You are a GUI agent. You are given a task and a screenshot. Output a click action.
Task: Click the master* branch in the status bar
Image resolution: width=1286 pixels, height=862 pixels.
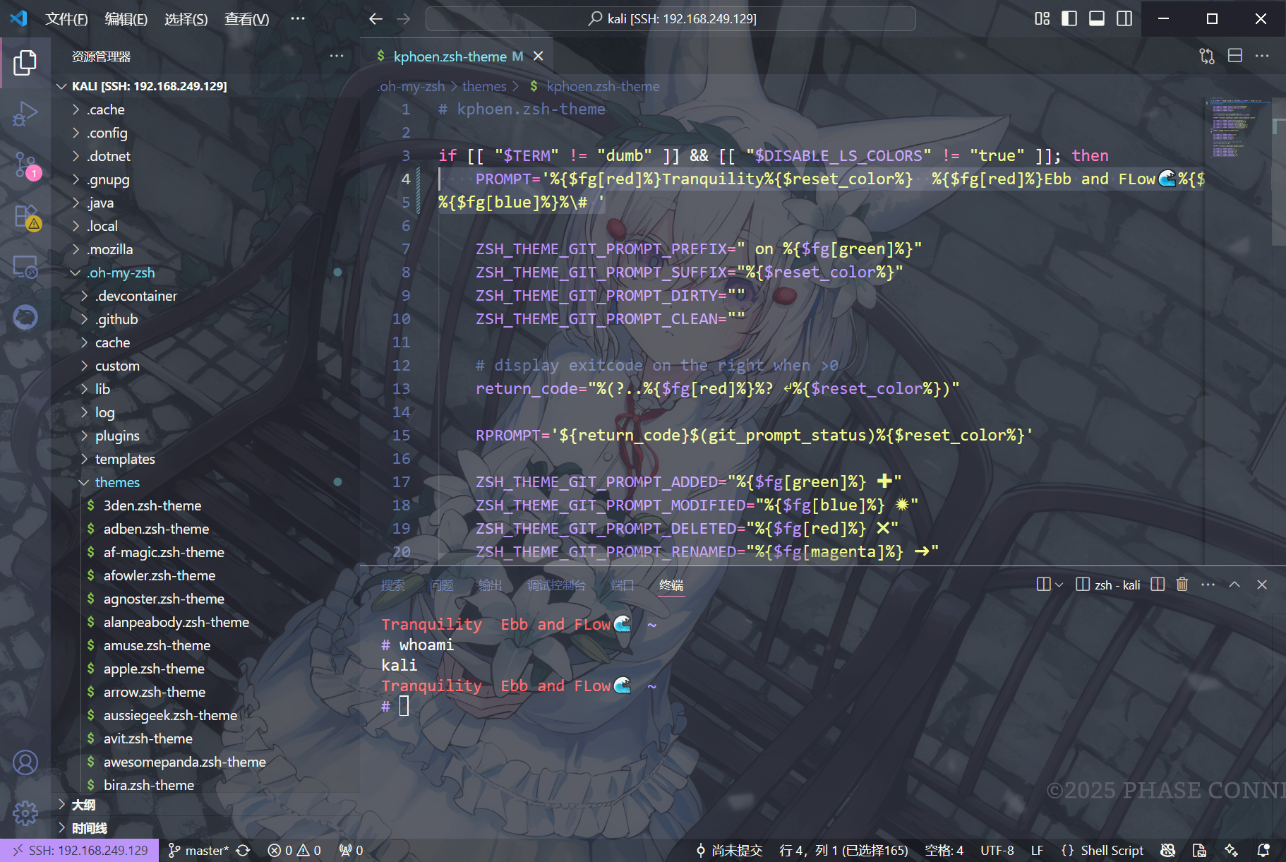coord(198,851)
